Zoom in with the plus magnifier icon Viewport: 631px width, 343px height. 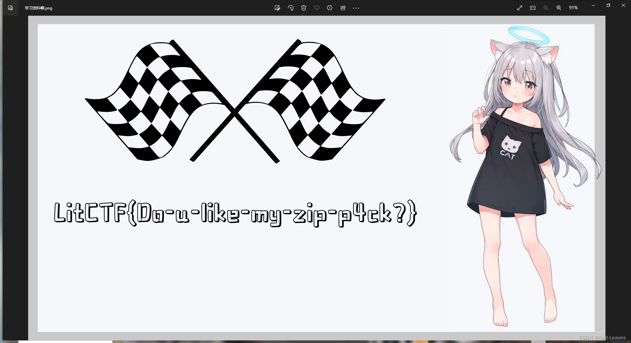(x=559, y=8)
